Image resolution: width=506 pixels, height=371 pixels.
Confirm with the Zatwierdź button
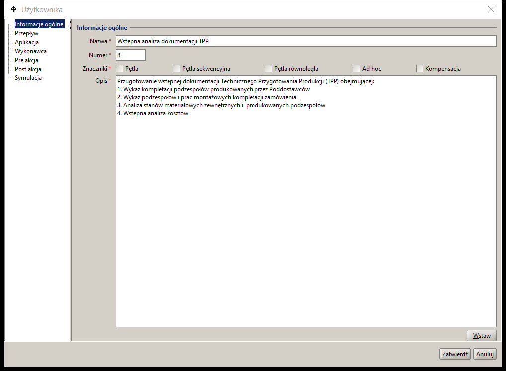(x=455, y=354)
